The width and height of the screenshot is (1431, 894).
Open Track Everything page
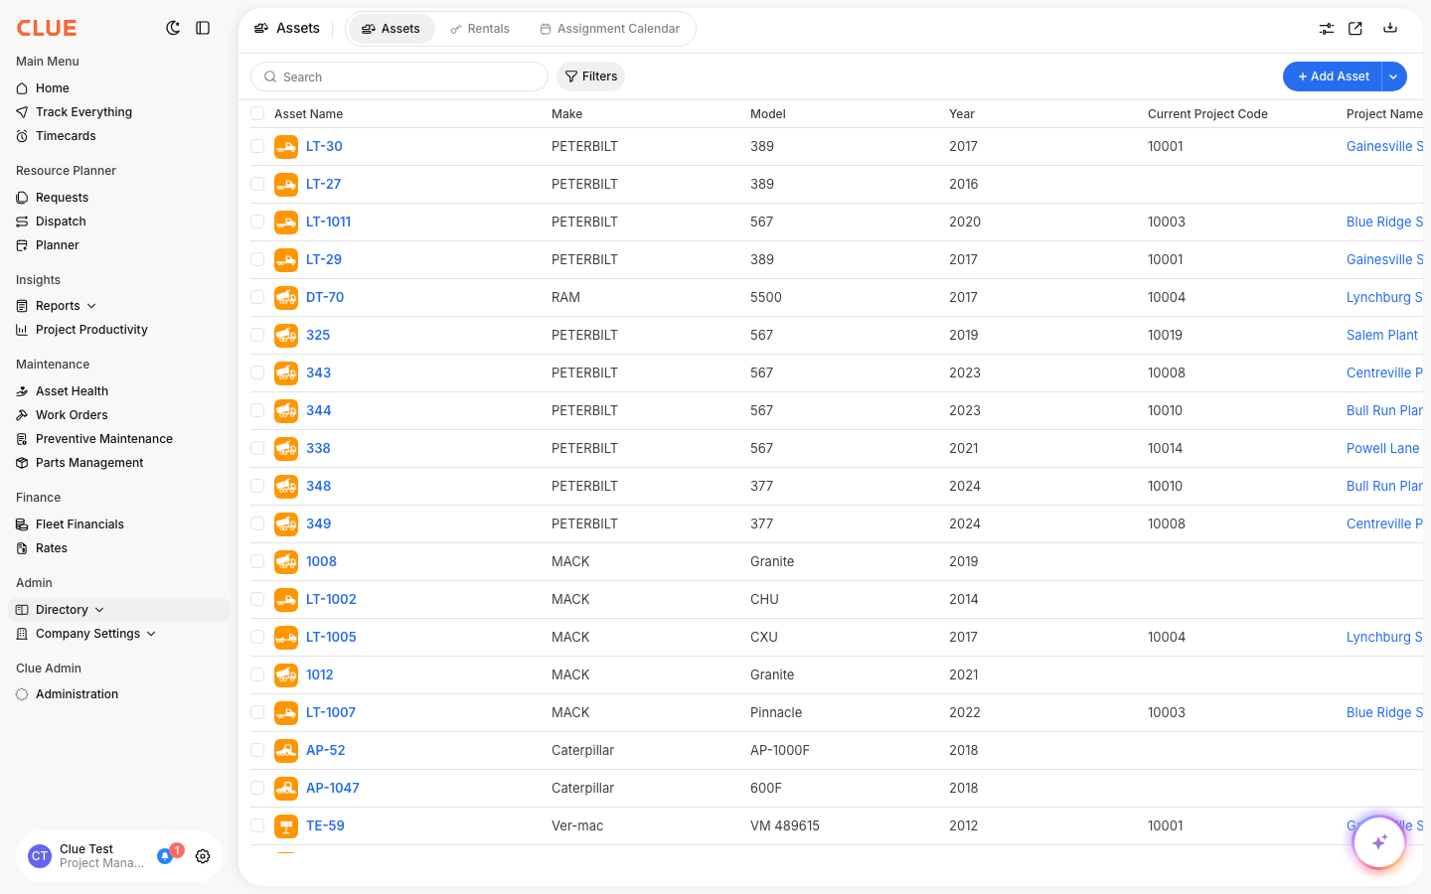(x=83, y=112)
